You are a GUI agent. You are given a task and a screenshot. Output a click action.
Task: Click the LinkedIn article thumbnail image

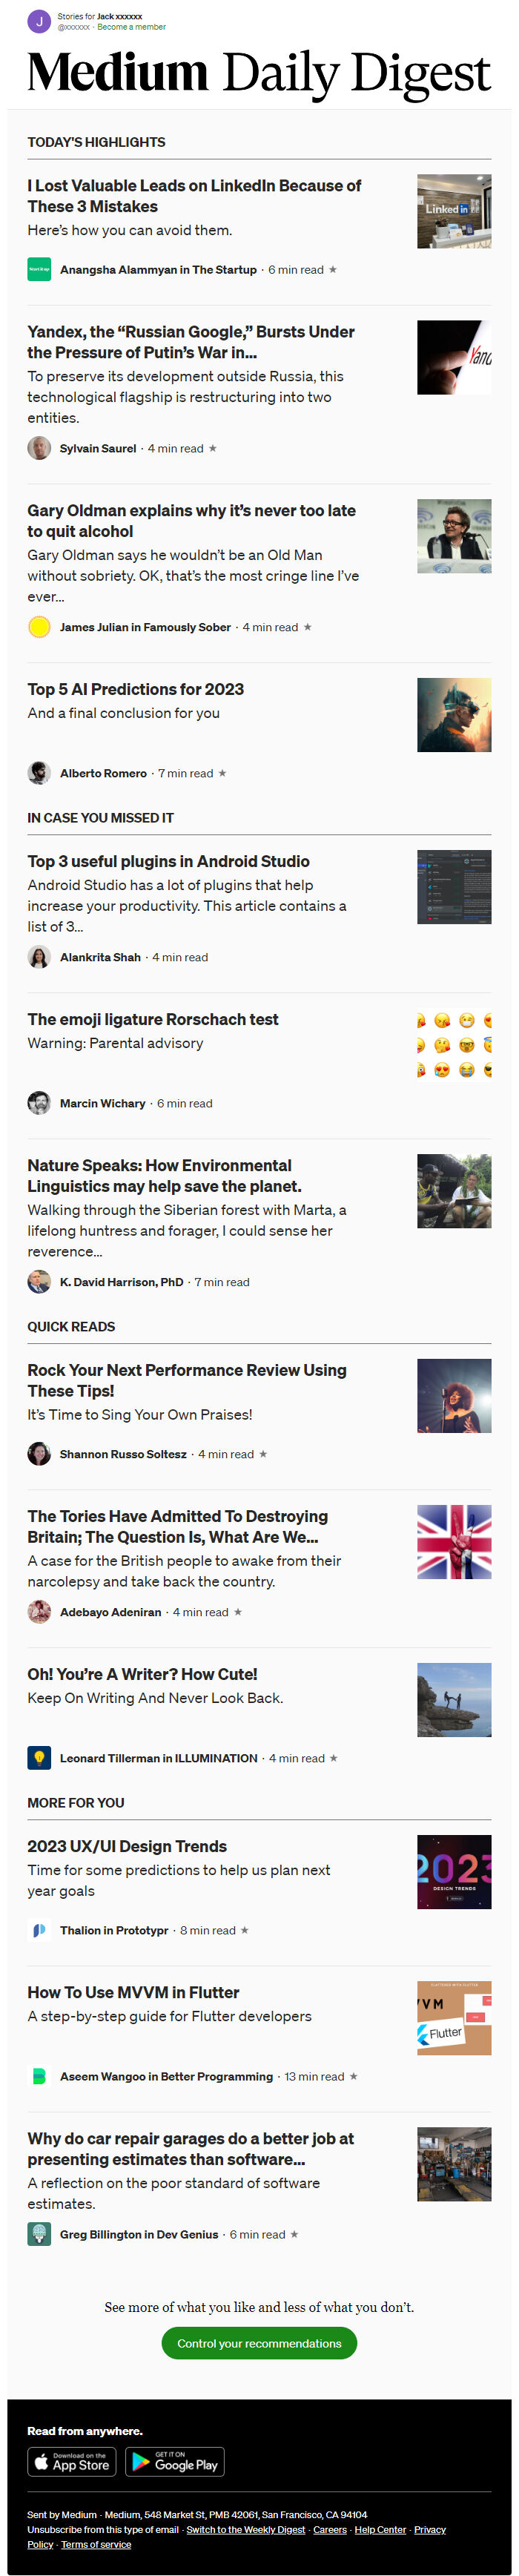pos(454,211)
